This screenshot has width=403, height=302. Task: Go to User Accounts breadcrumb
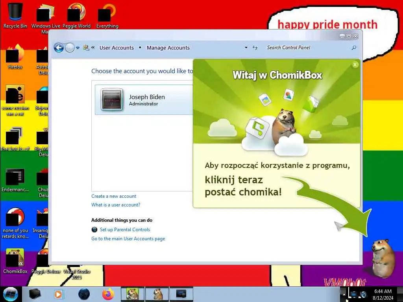point(116,48)
